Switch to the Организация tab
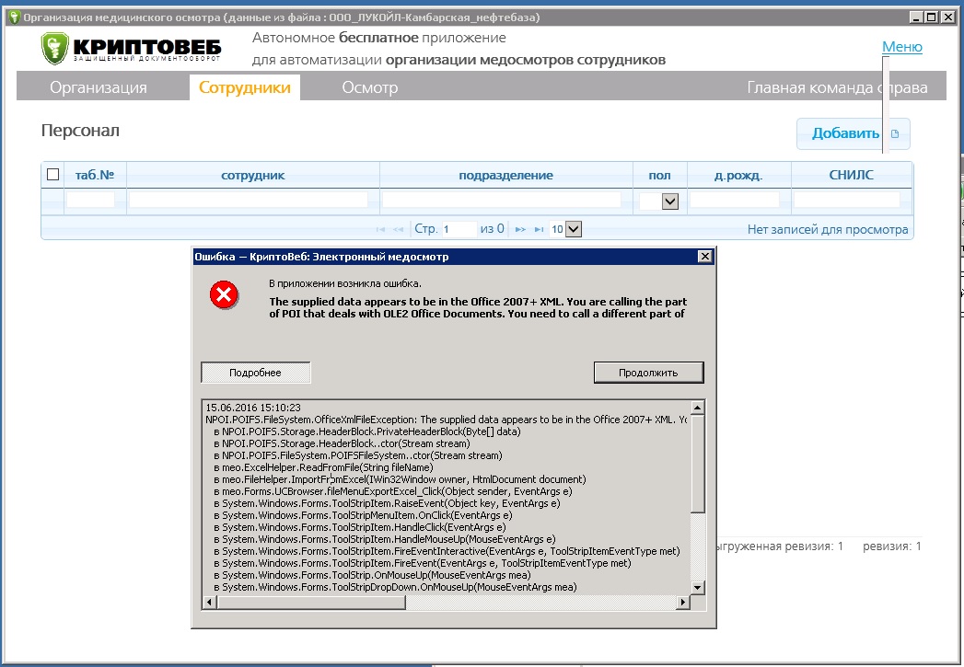The width and height of the screenshot is (964, 667). (x=99, y=88)
